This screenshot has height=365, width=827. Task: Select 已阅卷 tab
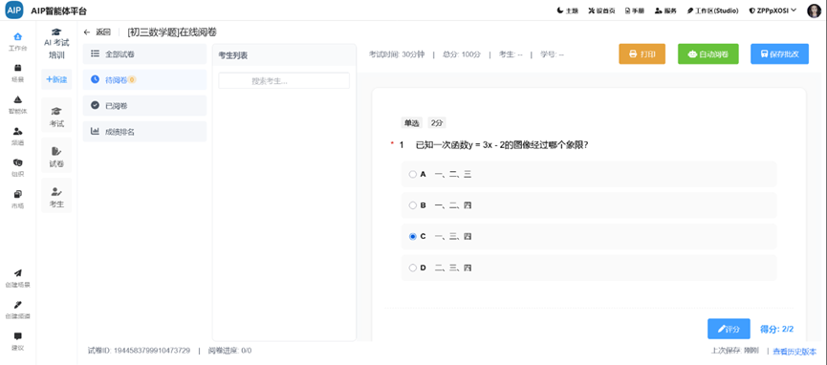point(144,105)
